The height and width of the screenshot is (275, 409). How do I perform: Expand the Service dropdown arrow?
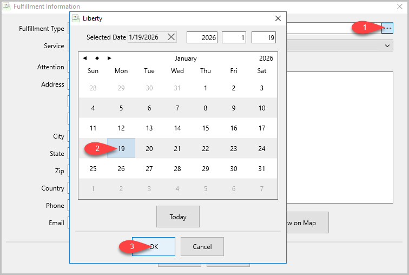click(387, 46)
